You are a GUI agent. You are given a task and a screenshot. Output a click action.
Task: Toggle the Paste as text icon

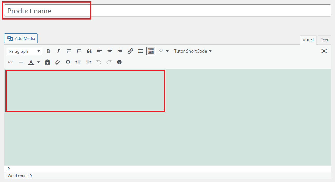coord(47,62)
